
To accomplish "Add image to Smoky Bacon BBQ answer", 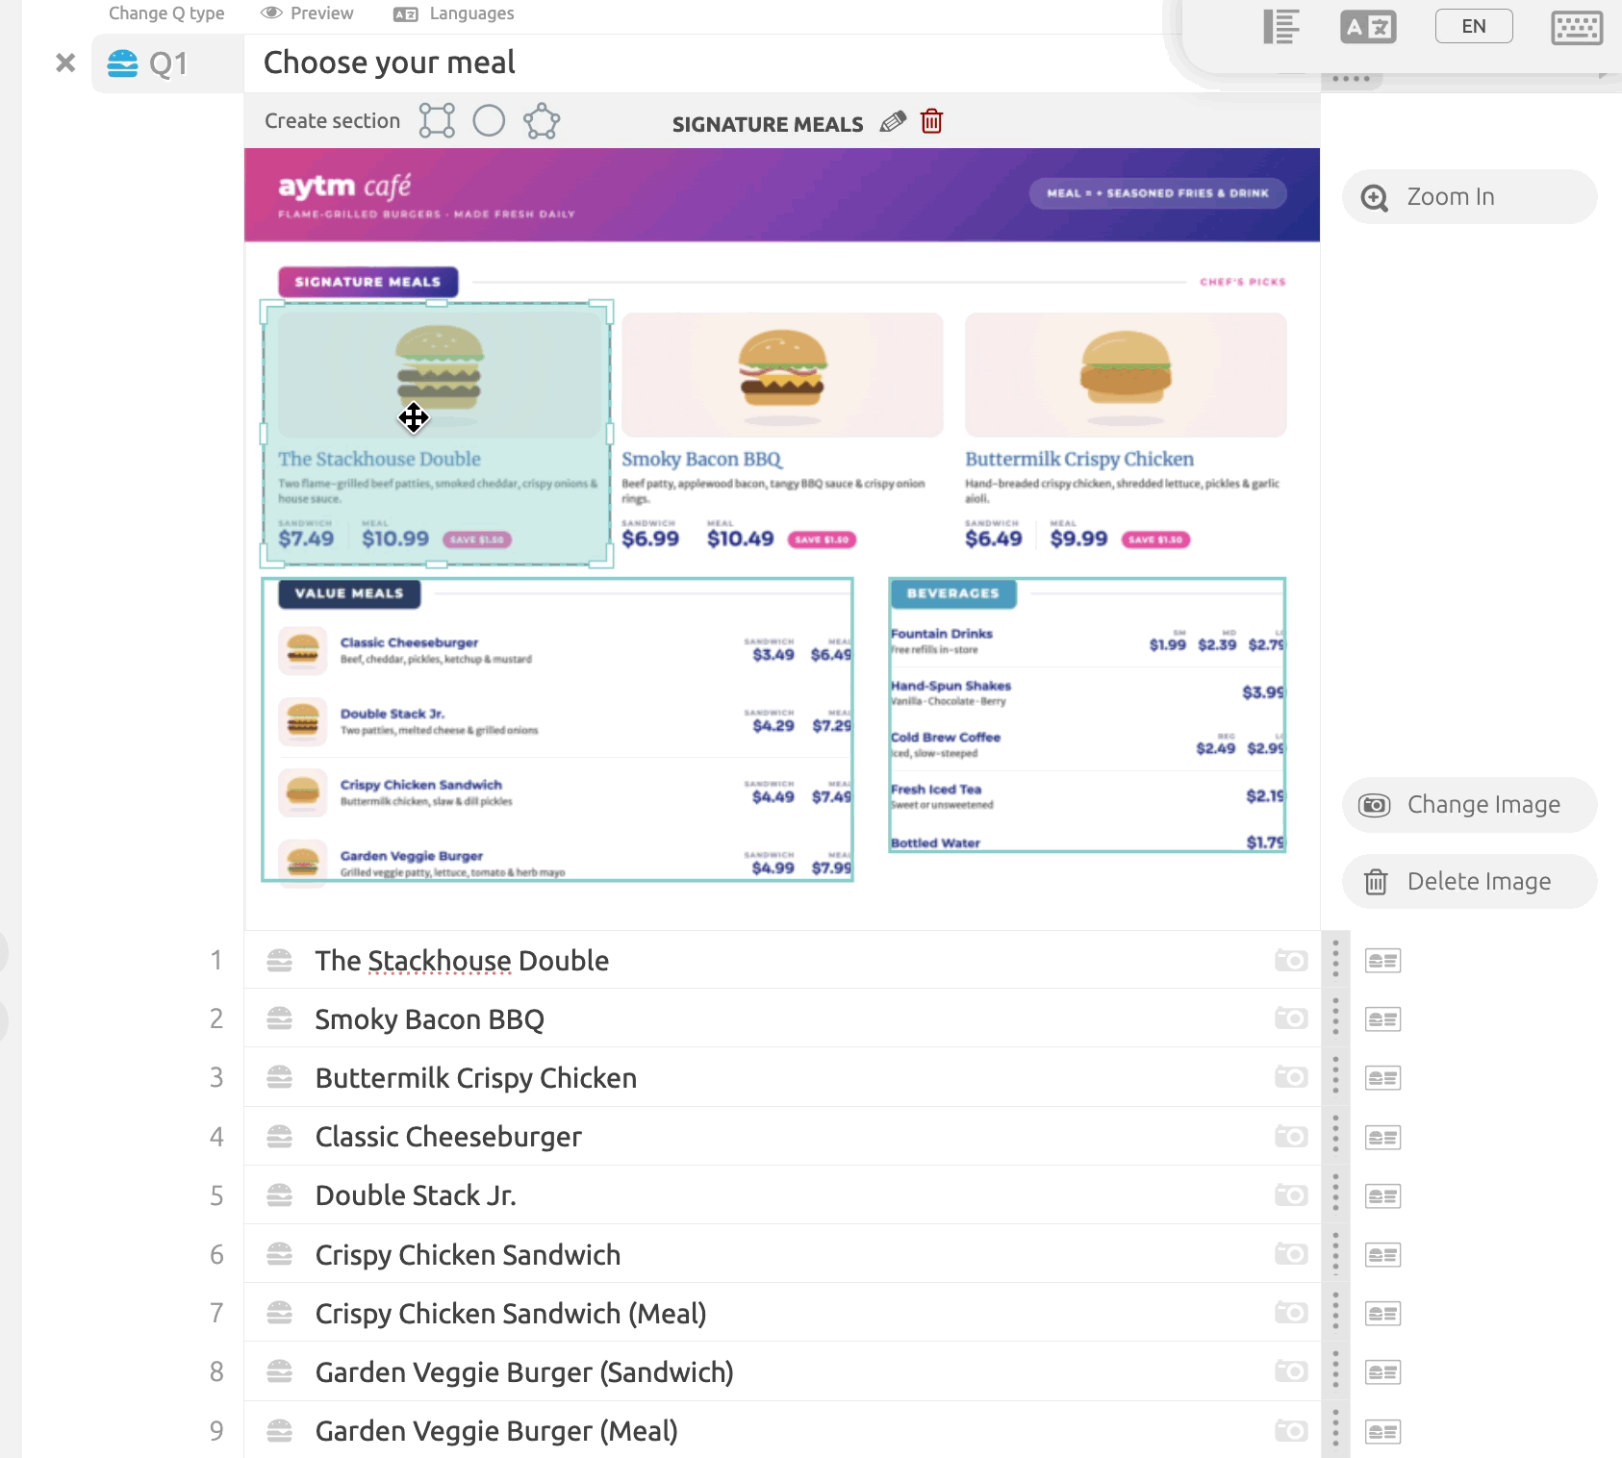I will (1291, 1018).
